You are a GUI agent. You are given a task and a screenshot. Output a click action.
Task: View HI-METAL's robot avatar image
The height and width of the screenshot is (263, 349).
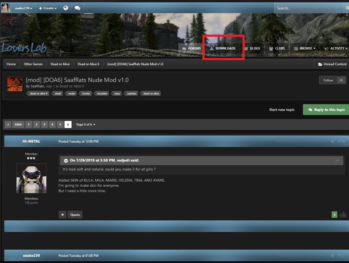click(31, 178)
